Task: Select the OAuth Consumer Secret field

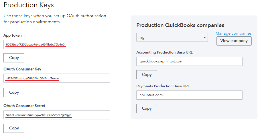Action: coord(57,115)
